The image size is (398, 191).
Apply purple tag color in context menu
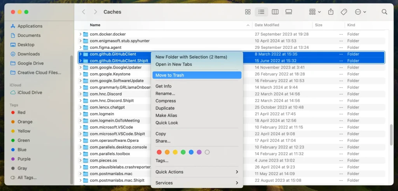coord(199,152)
